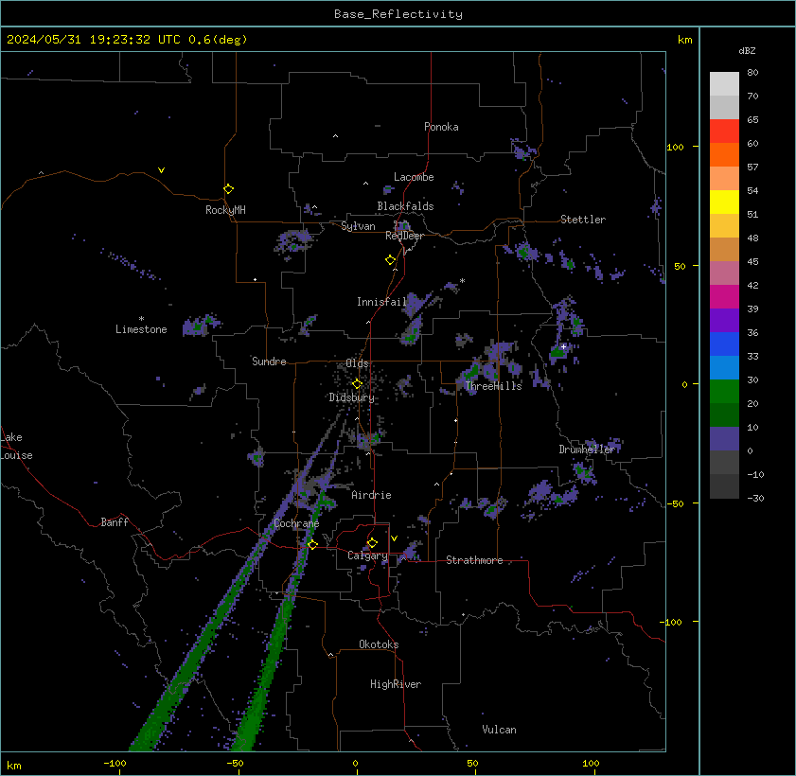
Task: Select the yellow diamond marker below Cochrane
Action: point(312,544)
